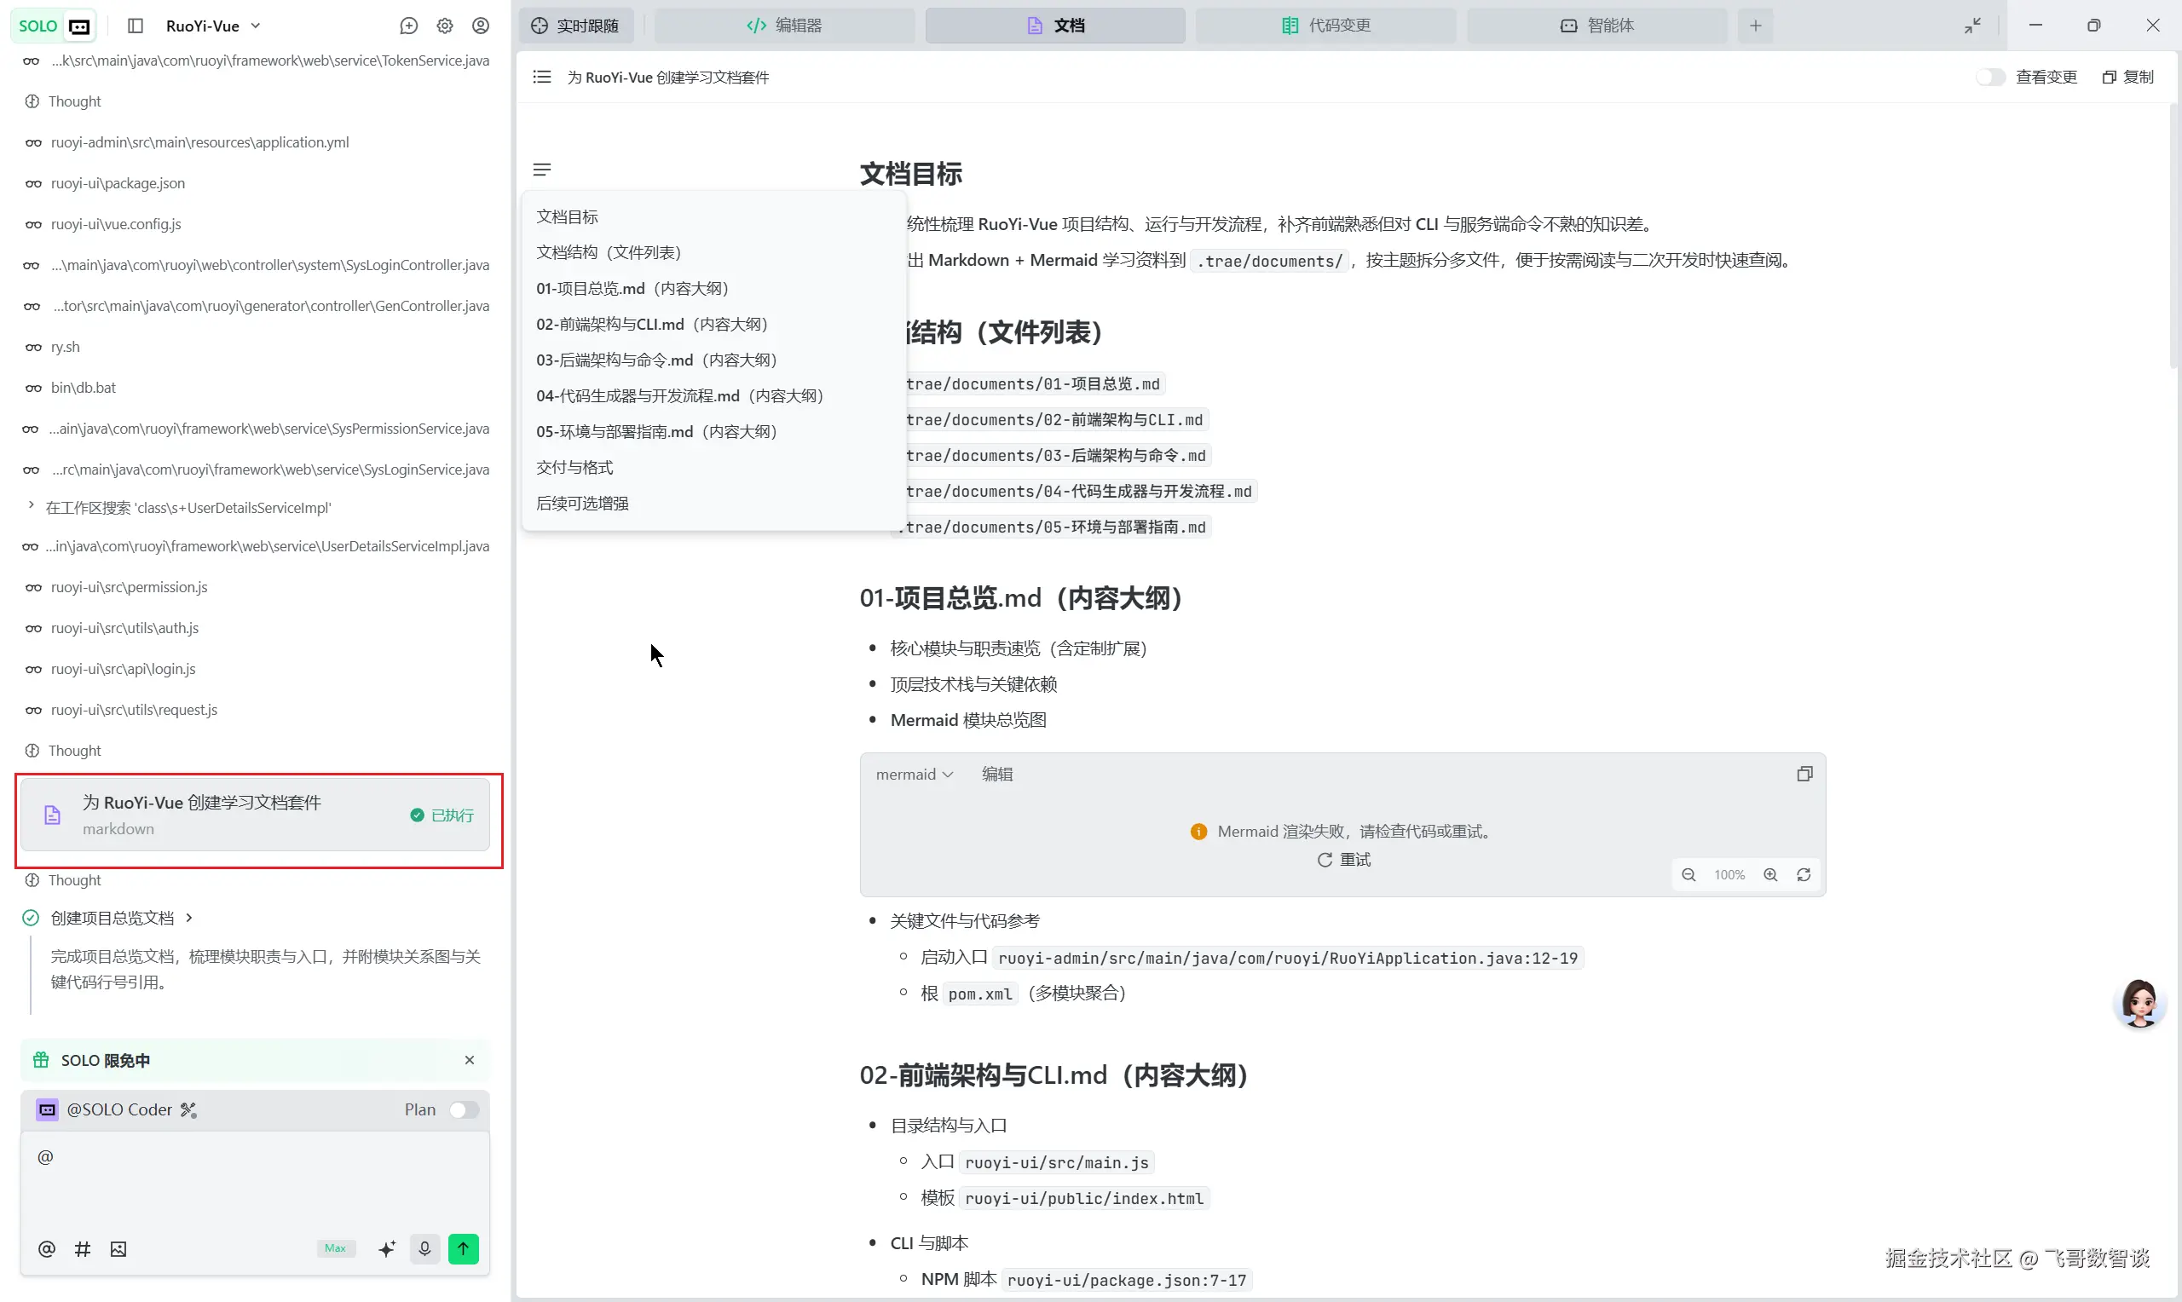Enable the 查看变更 toggle
Viewport: 2182px width, 1302px height.
pyautogui.click(x=1990, y=78)
